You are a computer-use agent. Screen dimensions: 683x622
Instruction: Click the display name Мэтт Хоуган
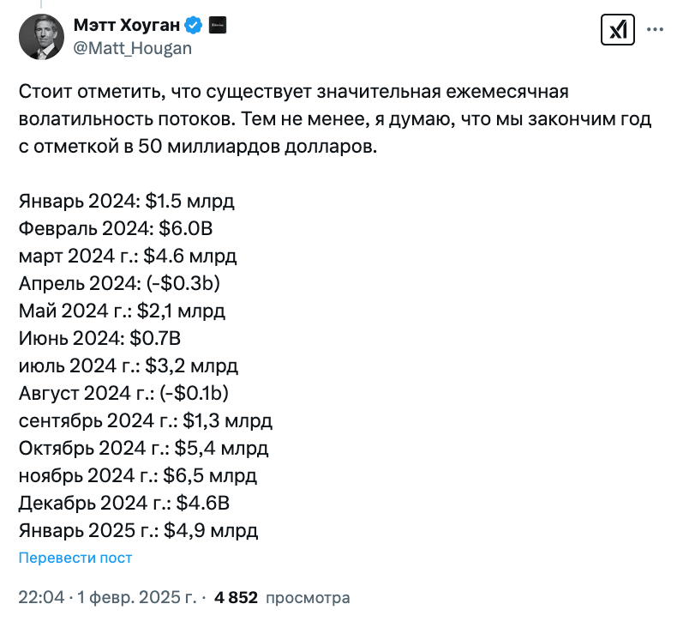point(127,25)
